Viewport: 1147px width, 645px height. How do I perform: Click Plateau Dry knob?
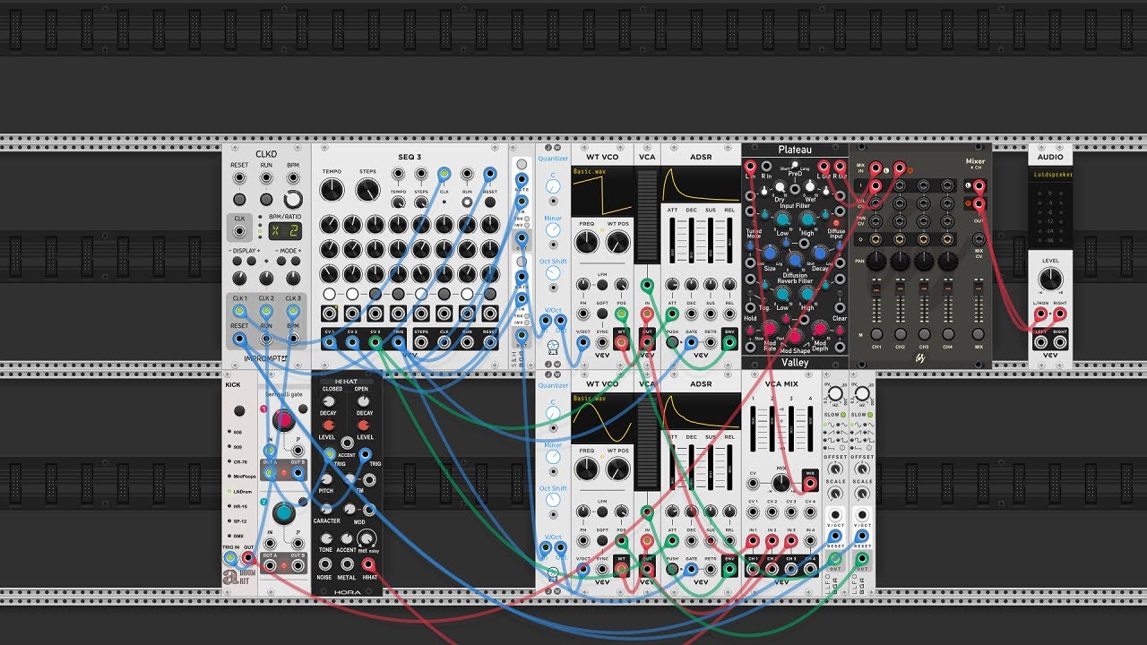pyautogui.click(x=780, y=188)
